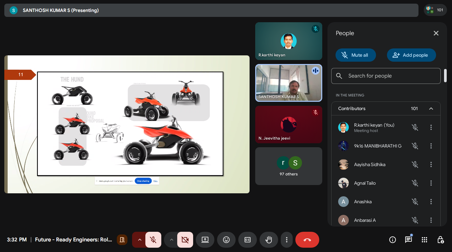Open meeting details info icon

pyautogui.click(x=393, y=240)
